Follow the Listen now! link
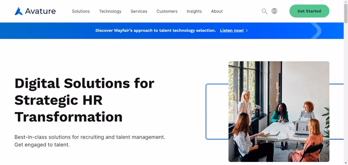 (x=232, y=30)
